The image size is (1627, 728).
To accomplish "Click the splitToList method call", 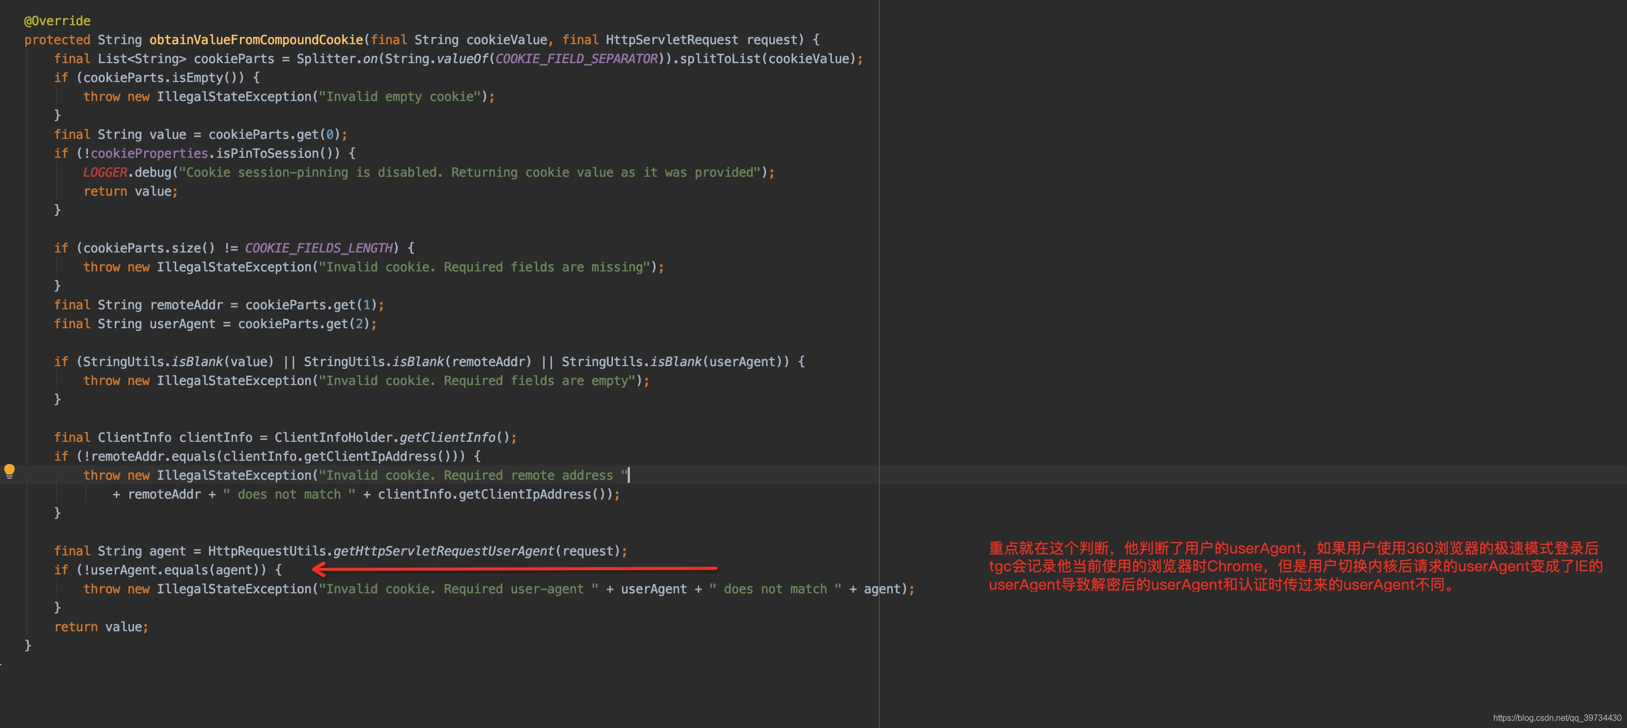I will 720,59.
